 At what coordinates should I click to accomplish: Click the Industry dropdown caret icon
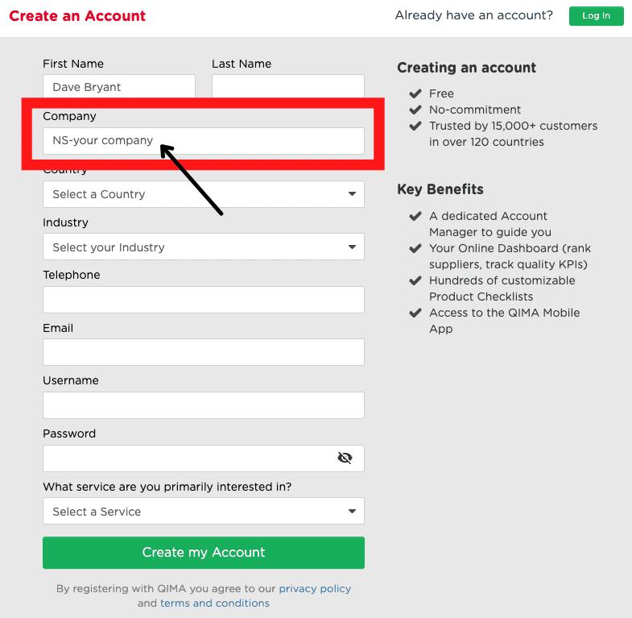point(352,247)
